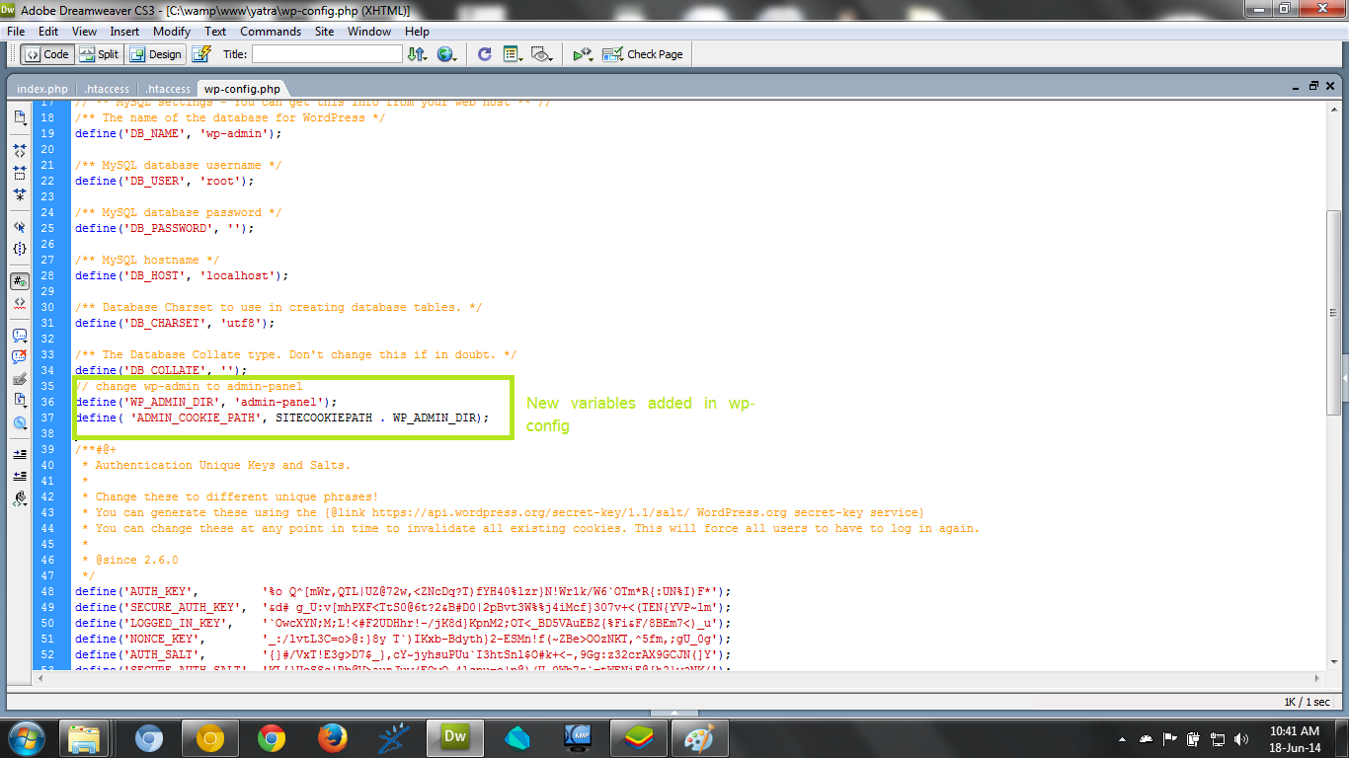Viewport: 1349px width, 758px height.
Task: Click the Indent Code icon
Action: [20, 455]
